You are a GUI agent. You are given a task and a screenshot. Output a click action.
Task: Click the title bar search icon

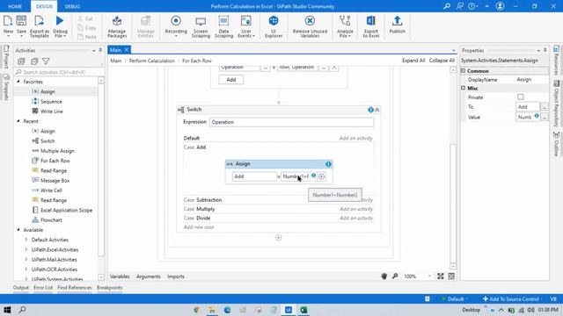pyautogui.click(x=447, y=6)
